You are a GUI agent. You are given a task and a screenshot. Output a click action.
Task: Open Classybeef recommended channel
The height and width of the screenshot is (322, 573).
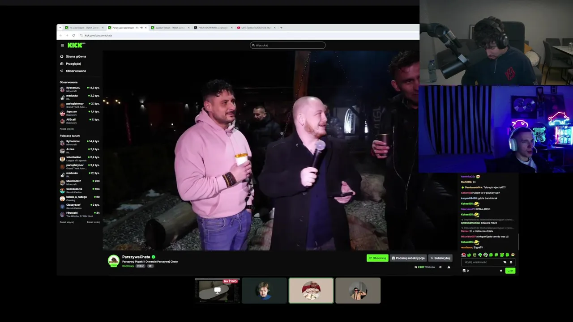pyautogui.click(x=80, y=206)
